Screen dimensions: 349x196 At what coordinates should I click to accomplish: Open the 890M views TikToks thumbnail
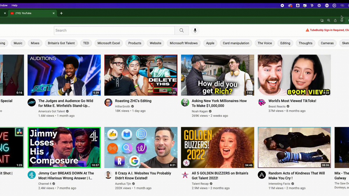point(294,75)
